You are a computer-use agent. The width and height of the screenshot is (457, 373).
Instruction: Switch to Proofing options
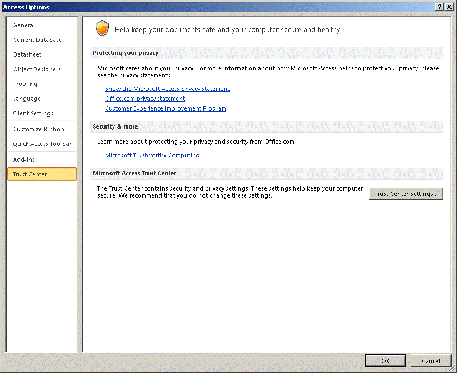click(x=42, y=84)
